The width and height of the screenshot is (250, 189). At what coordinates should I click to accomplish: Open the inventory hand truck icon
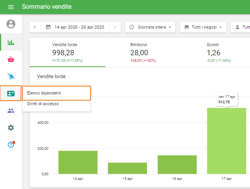point(11,77)
